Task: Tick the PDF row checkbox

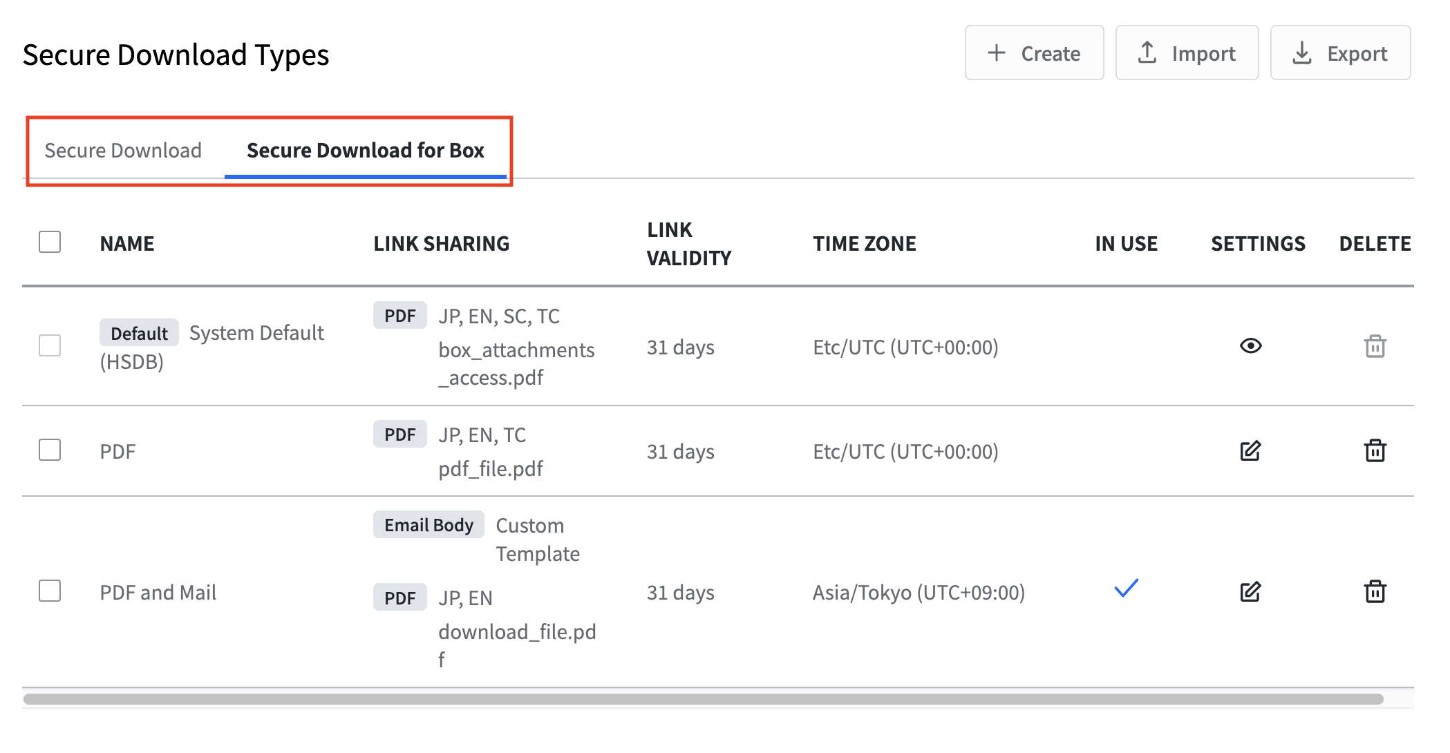Action: (50, 450)
